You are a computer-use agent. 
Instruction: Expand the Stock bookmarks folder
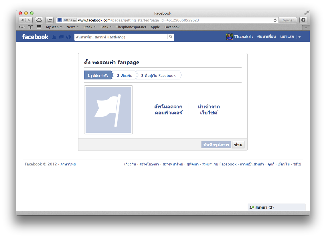89,27
